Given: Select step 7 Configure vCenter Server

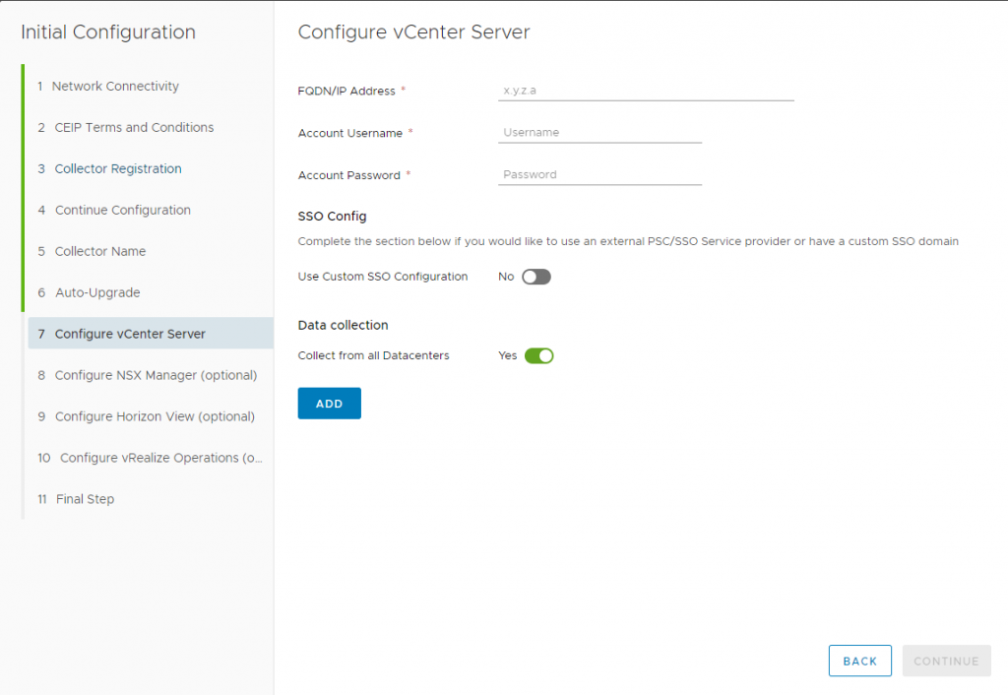Looking at the screenshot, I should coord(151,333).
